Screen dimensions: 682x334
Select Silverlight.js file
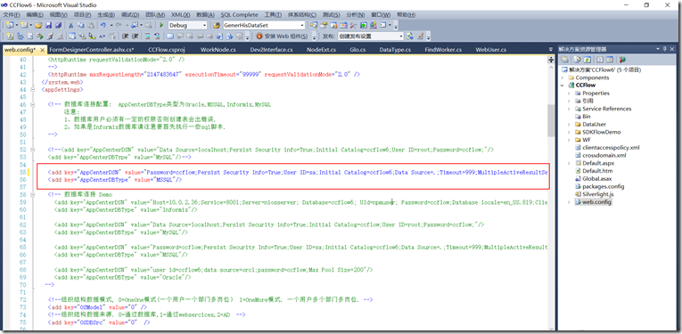click(x=597, y=194)
